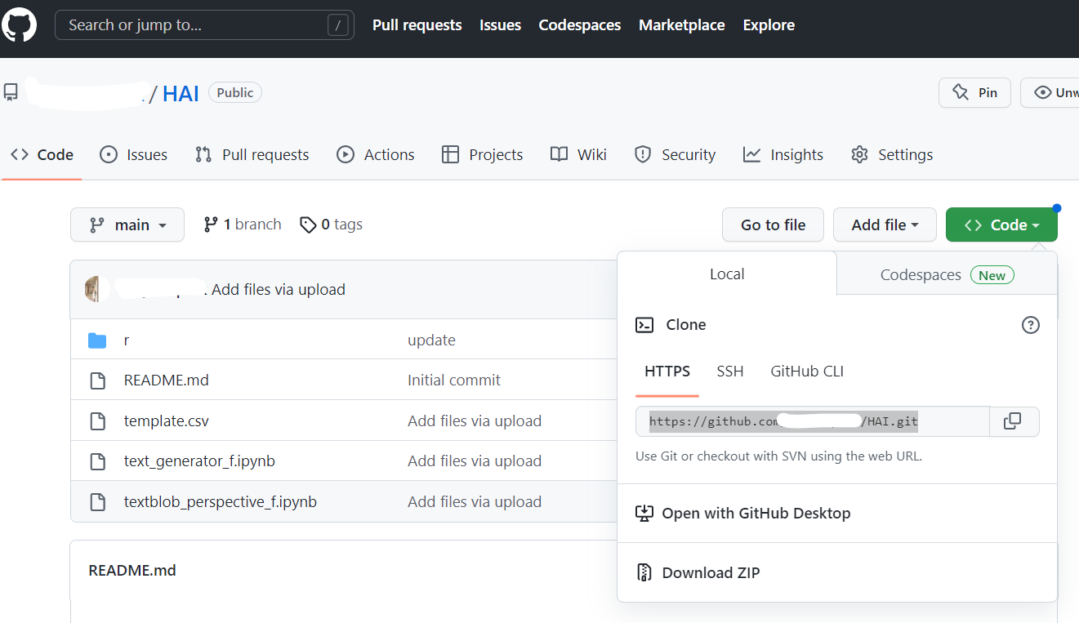Expand the main branch dropdown
This screenshot has width=1079, height=623.
pyautogui.click(x=127, y=225)
